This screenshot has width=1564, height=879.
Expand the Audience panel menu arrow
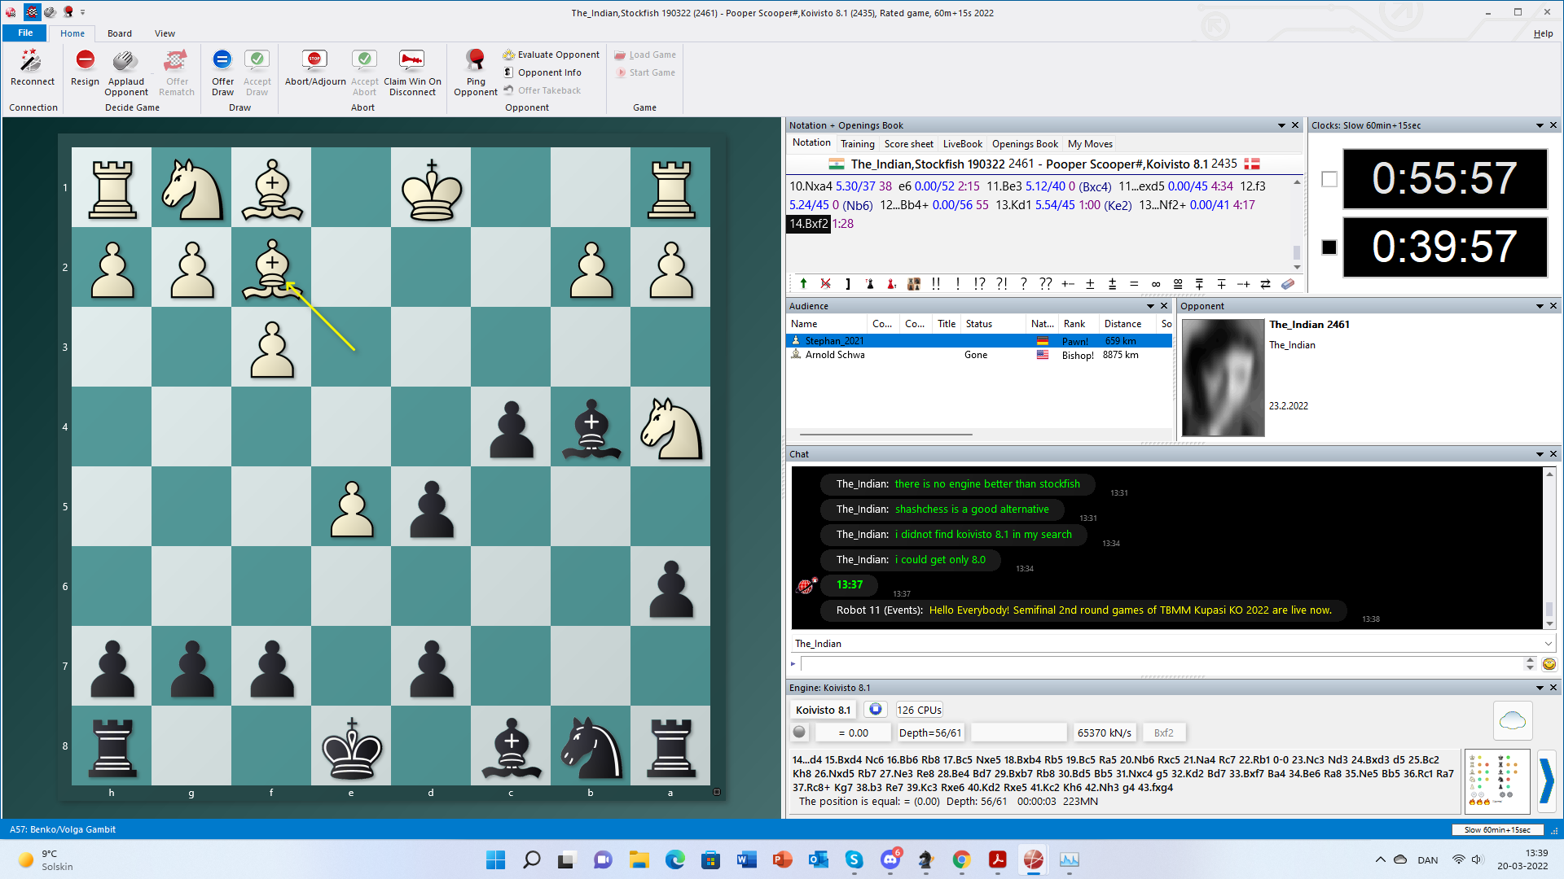point(1150,306)
